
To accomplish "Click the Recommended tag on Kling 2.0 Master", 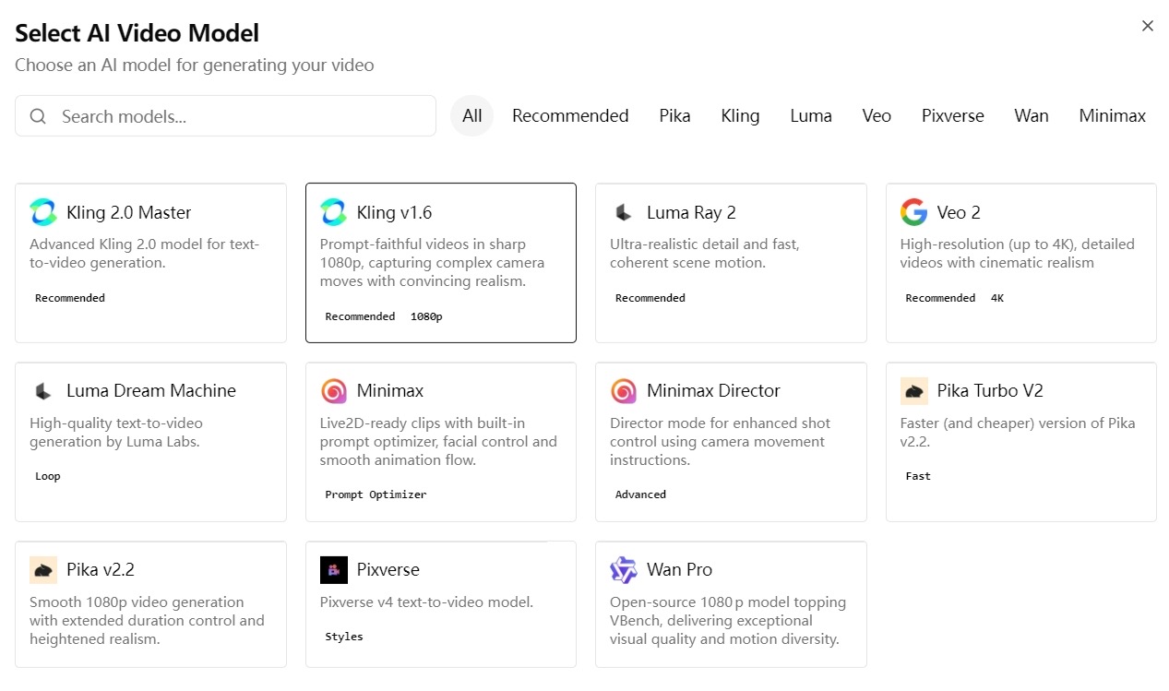I will point(70,298).
